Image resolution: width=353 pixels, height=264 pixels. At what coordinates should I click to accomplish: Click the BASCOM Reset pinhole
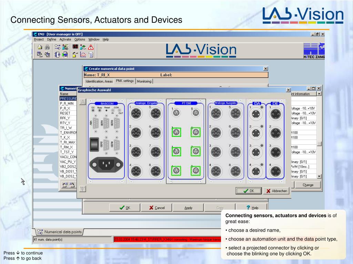coord(106,110)
